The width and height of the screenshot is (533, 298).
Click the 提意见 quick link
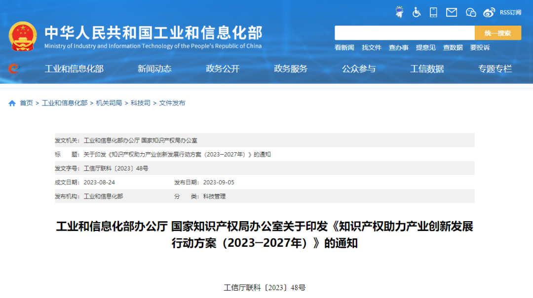click(x=425, y=47)
